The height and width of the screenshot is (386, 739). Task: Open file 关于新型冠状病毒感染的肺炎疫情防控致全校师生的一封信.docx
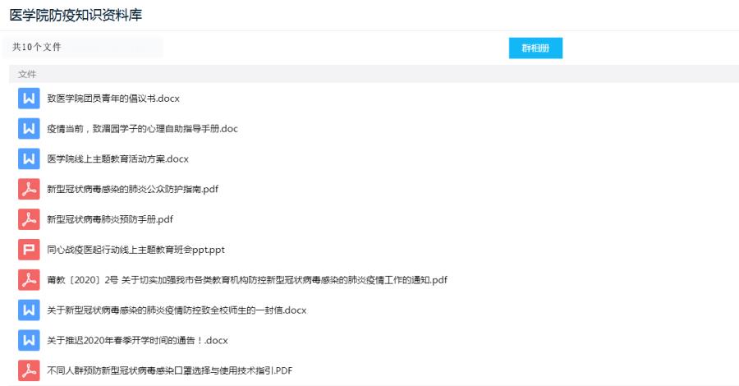click(x=177, y=310)
